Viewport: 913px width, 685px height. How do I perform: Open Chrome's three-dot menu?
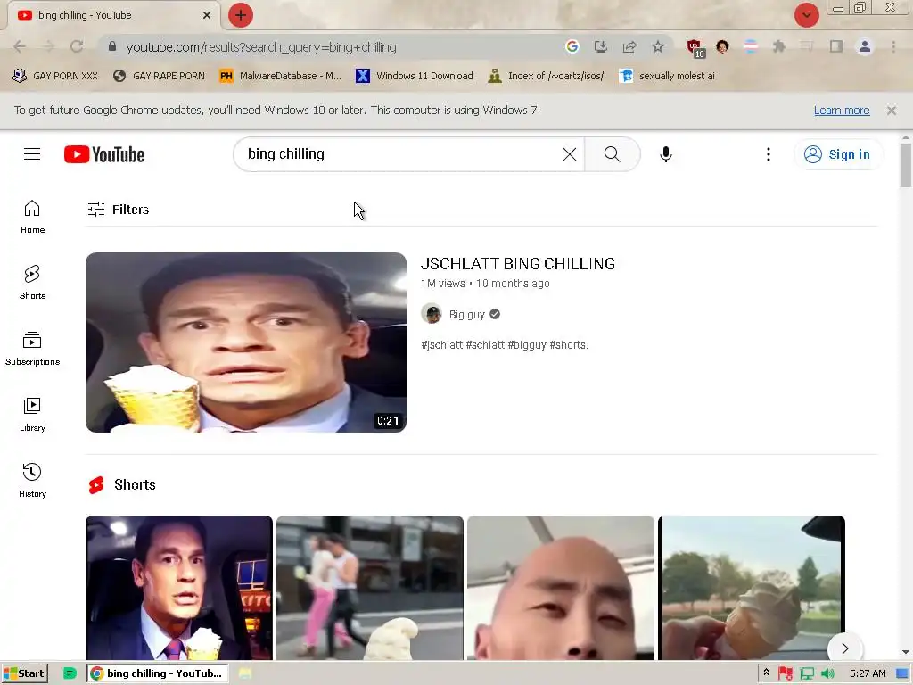(893, 46)
